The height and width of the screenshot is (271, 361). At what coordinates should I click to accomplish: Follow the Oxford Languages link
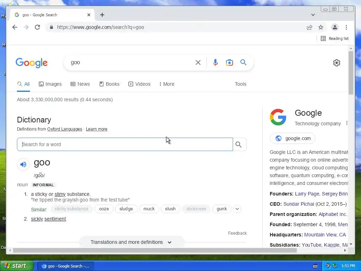[65, 129]
